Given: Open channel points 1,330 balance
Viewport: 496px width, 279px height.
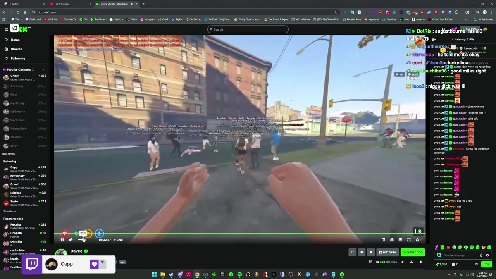Looking at the screenshot, I should pos(441,264).
